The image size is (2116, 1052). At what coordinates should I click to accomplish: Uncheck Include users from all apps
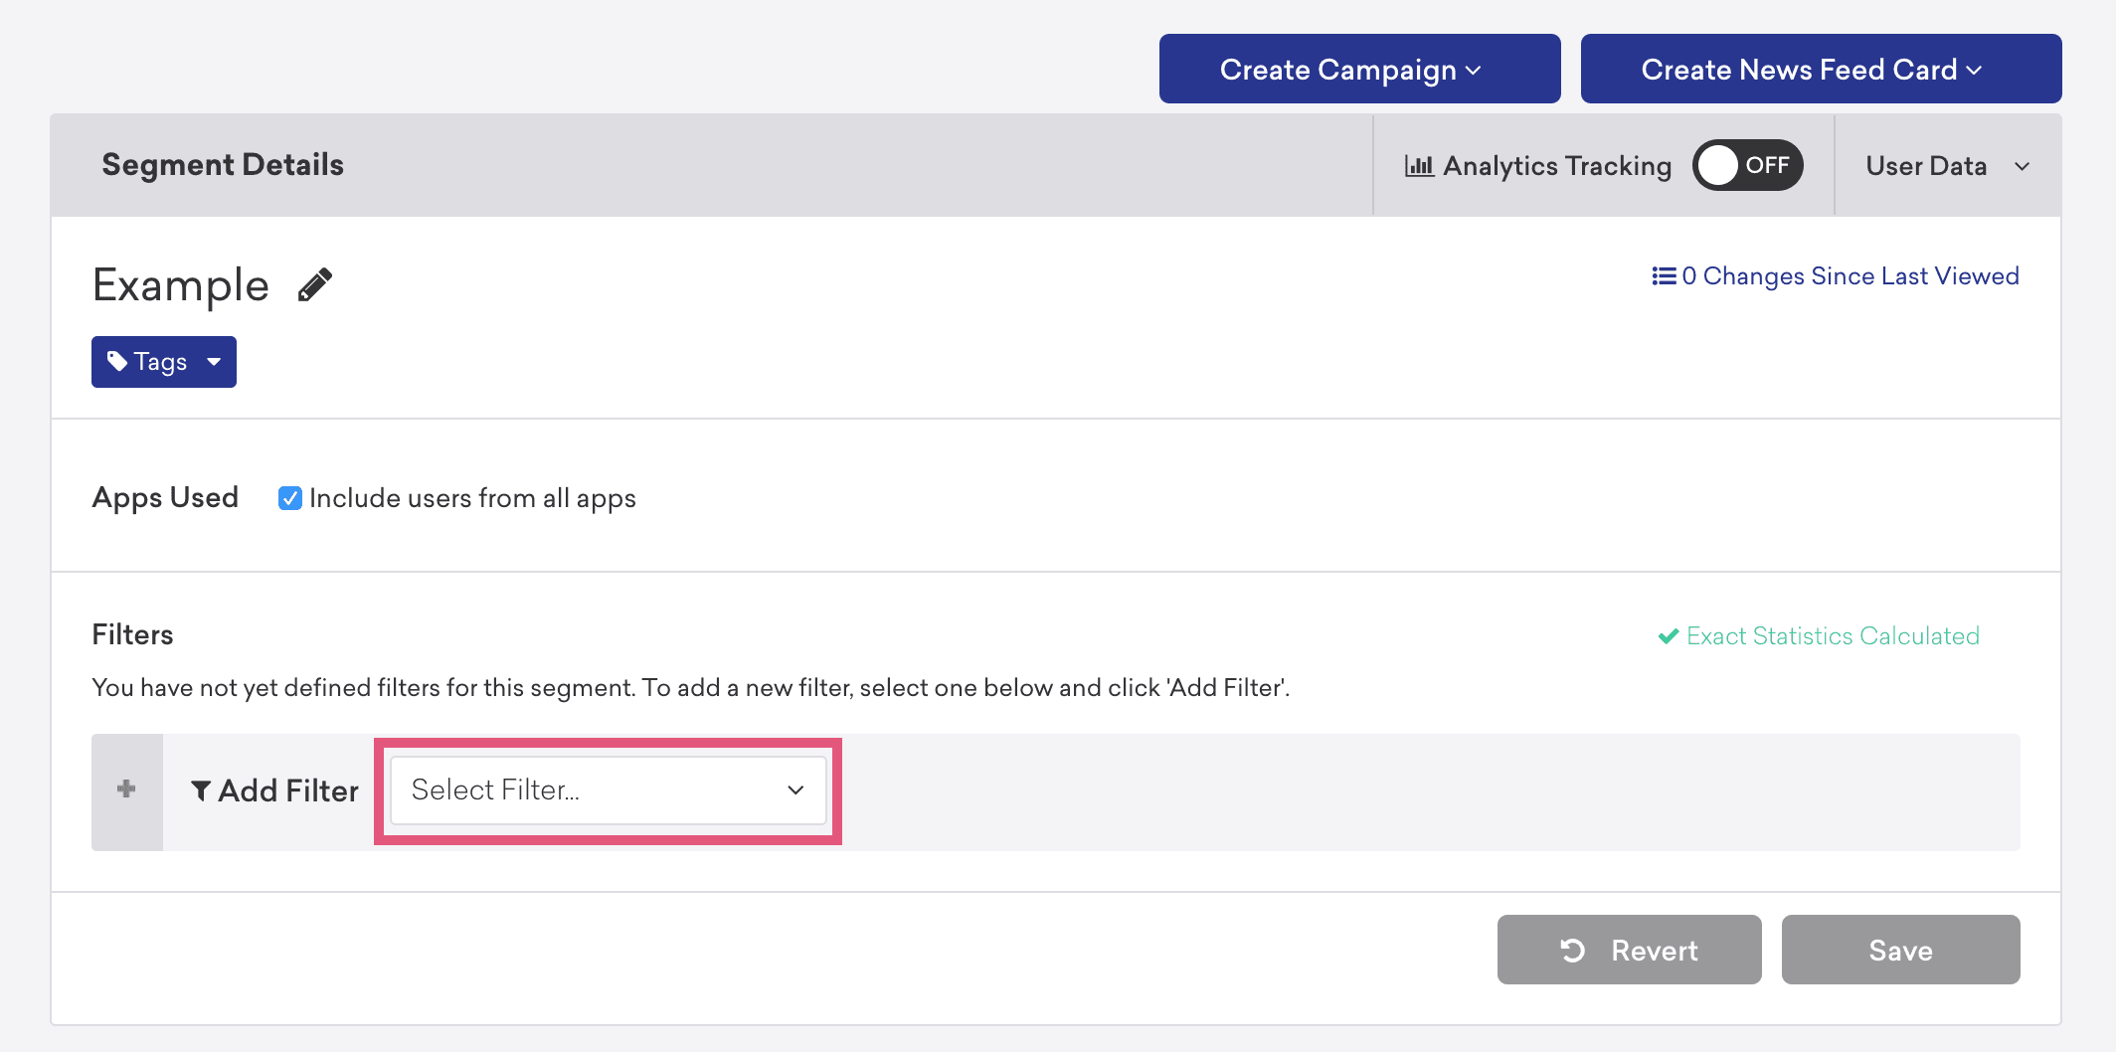290,498
